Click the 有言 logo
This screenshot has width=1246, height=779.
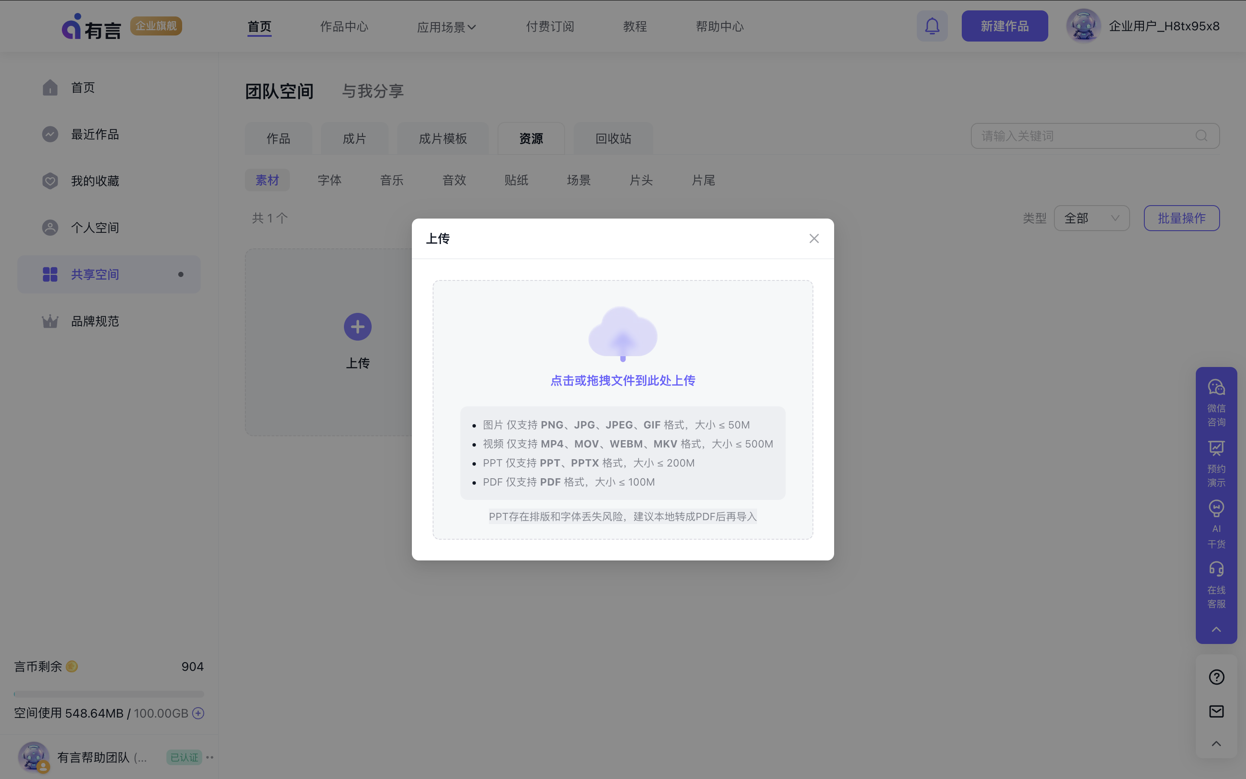[91, 27]
